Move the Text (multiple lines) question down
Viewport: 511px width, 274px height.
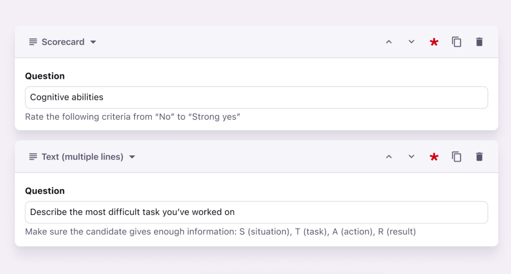(x=411, y=157)
